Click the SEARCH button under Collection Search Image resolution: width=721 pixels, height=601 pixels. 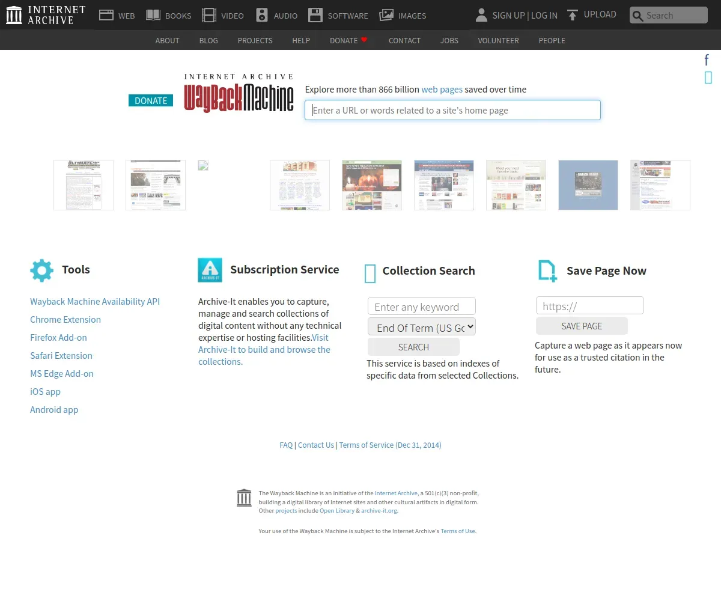click(413, 347)
